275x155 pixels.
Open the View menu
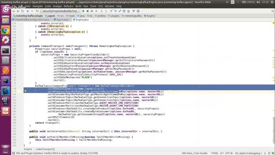(x=27, y=6)
